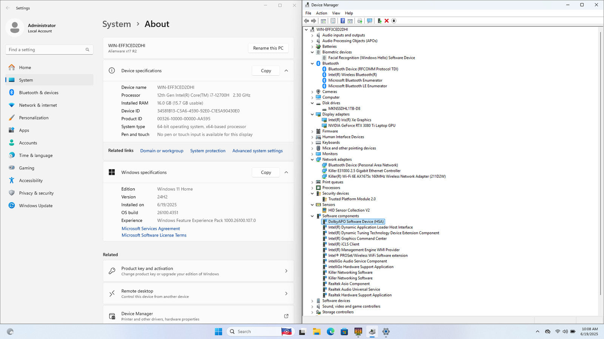This screenshot has width=604, height=339.
Task: Expand the Keyboards device category
Action: pyautogui.click(x=312, y=143)
